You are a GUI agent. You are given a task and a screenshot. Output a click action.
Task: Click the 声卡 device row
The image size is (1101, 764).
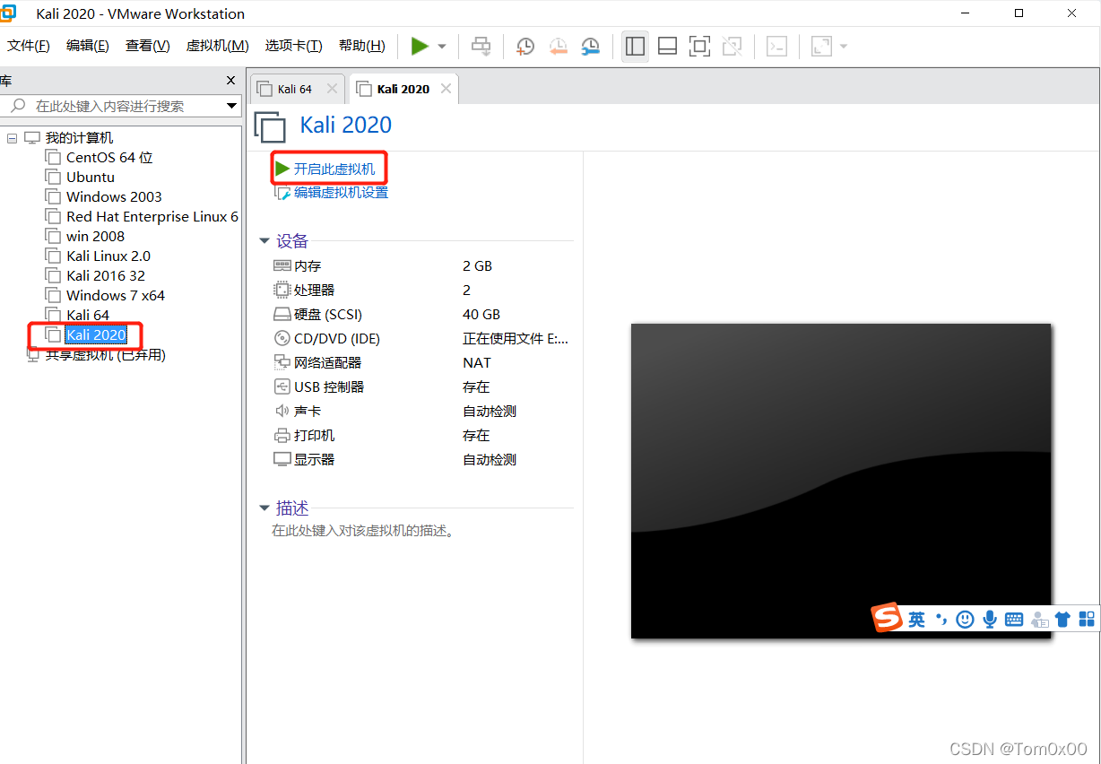click(421, 411)
